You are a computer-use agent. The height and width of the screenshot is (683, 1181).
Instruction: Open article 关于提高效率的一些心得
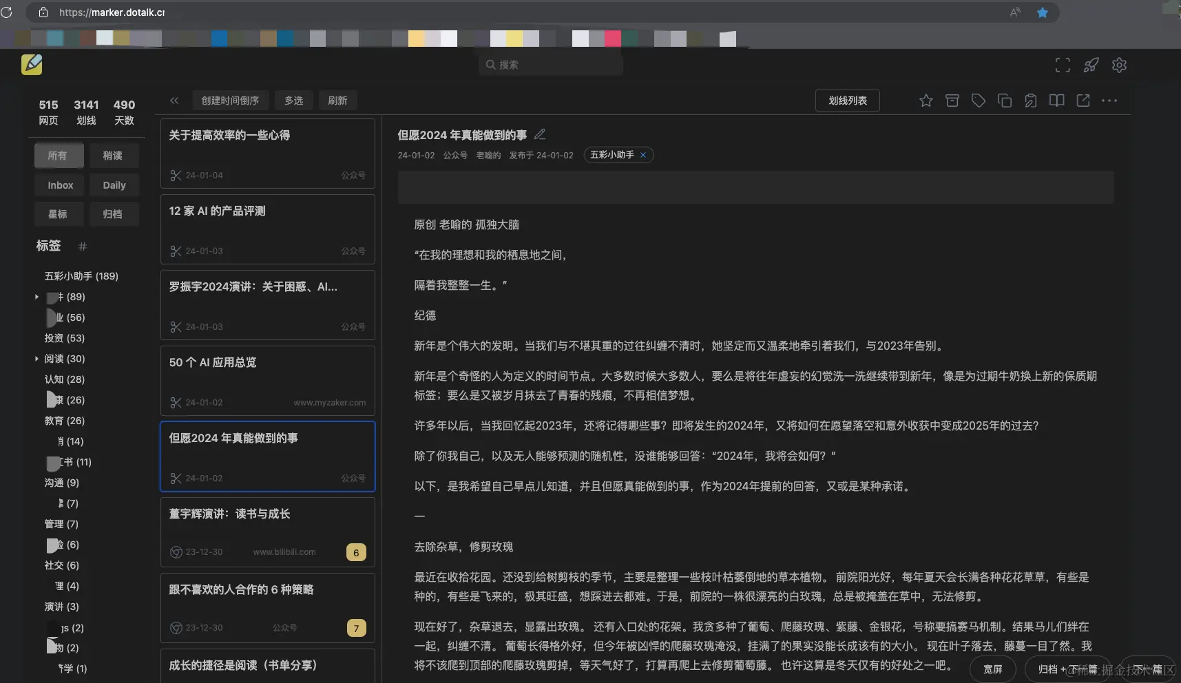[268, 154]
